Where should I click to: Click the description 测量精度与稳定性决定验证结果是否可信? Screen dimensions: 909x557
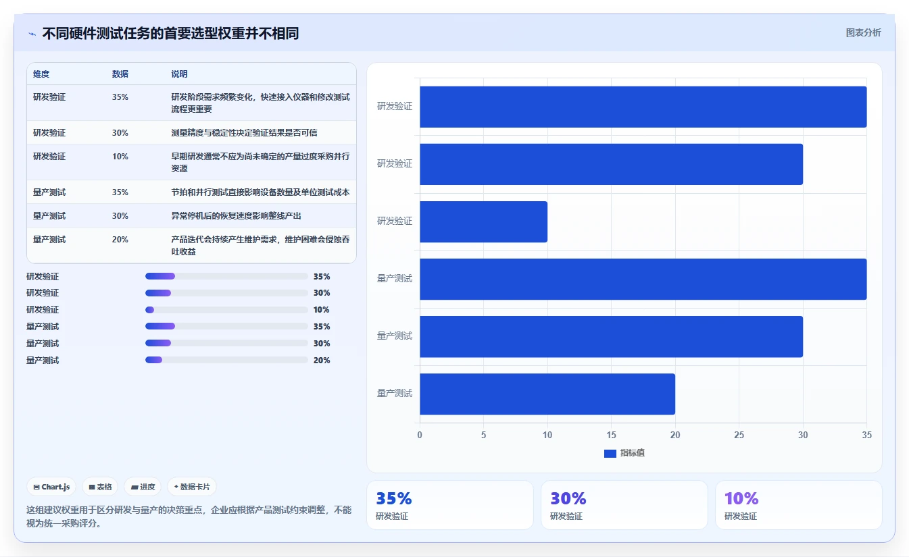(244, 133)
